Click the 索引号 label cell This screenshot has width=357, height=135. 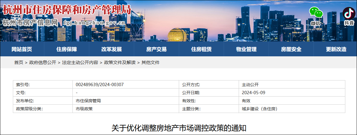43,85
